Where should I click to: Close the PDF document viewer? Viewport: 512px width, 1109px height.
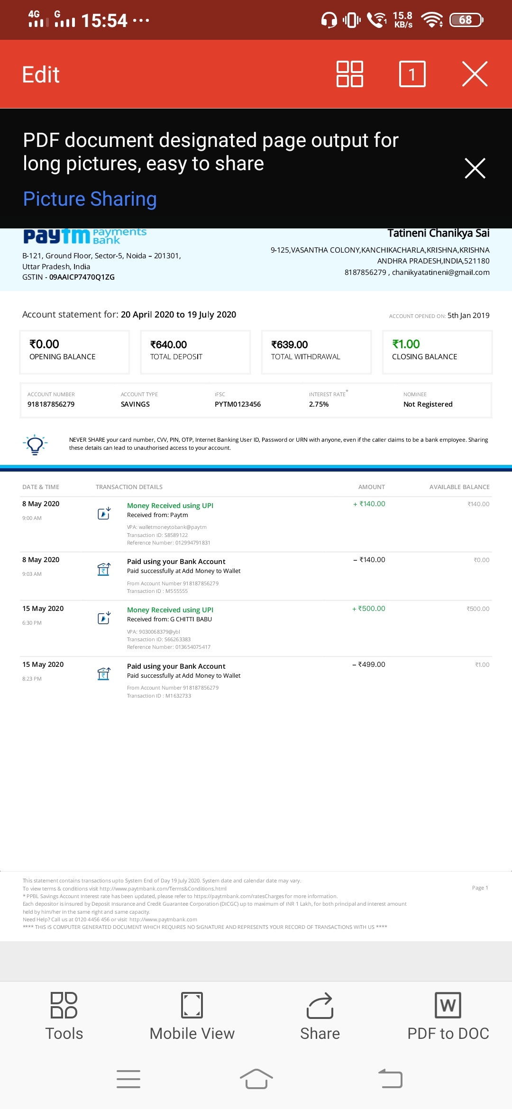475,74
